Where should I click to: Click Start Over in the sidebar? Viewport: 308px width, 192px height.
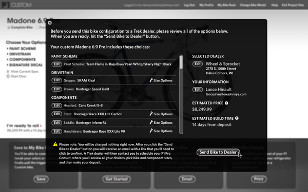(x=16, y=76)
